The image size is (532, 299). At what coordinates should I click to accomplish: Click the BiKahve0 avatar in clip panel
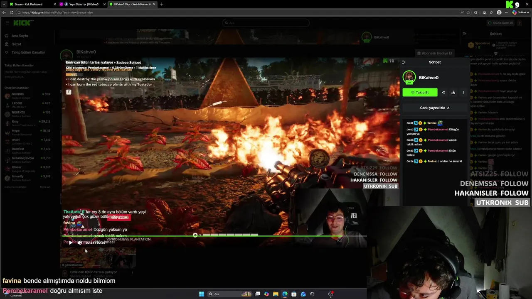point(409,77)
